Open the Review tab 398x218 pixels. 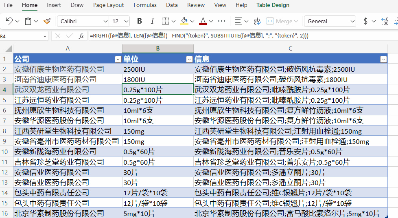point(196,5)
